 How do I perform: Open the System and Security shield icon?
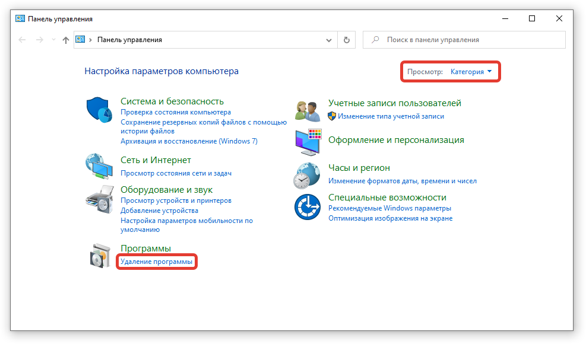pos(99,110)
